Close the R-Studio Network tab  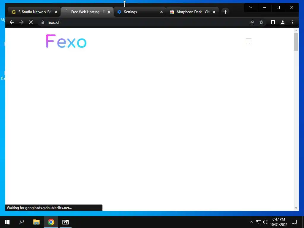[x=56, y=12]
